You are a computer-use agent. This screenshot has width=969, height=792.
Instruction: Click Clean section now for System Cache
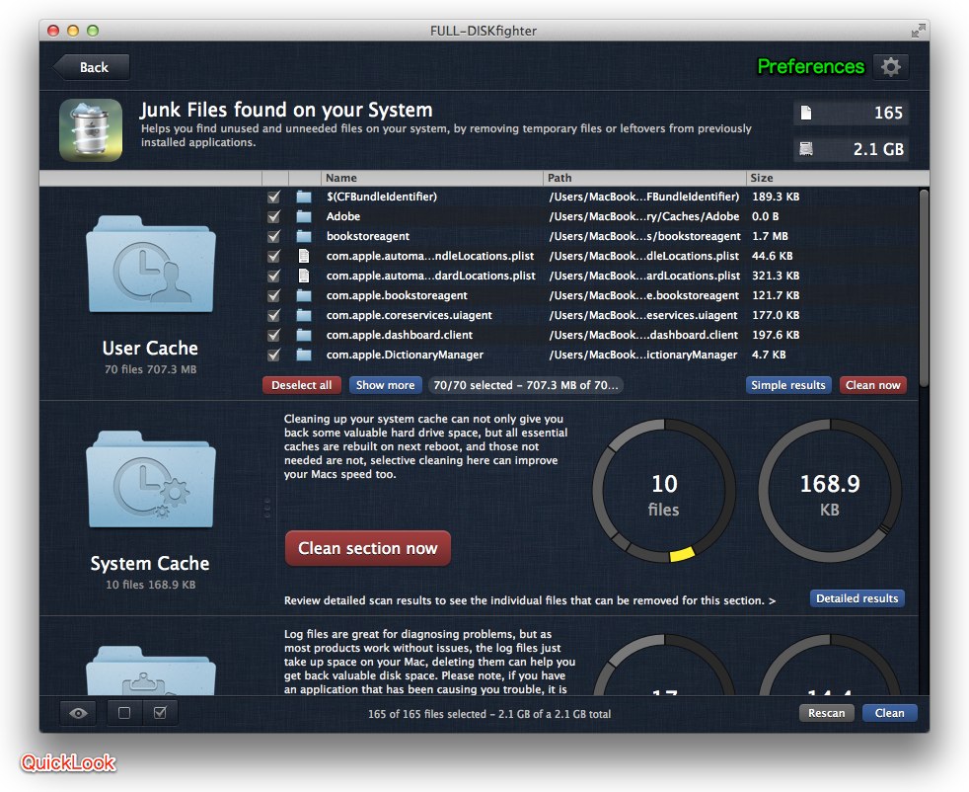click(368, 548)
